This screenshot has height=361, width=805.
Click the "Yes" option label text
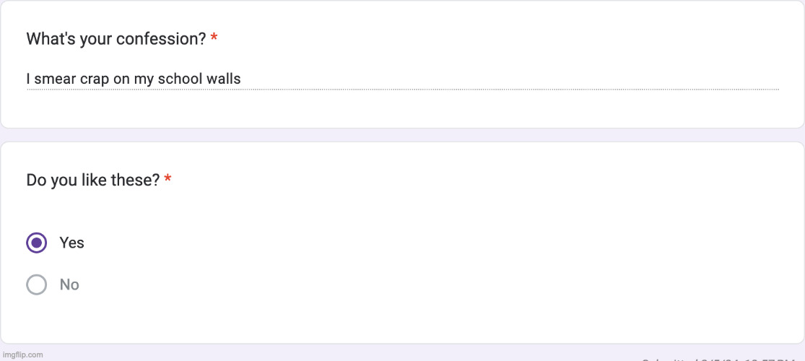[x=71, y=243]
